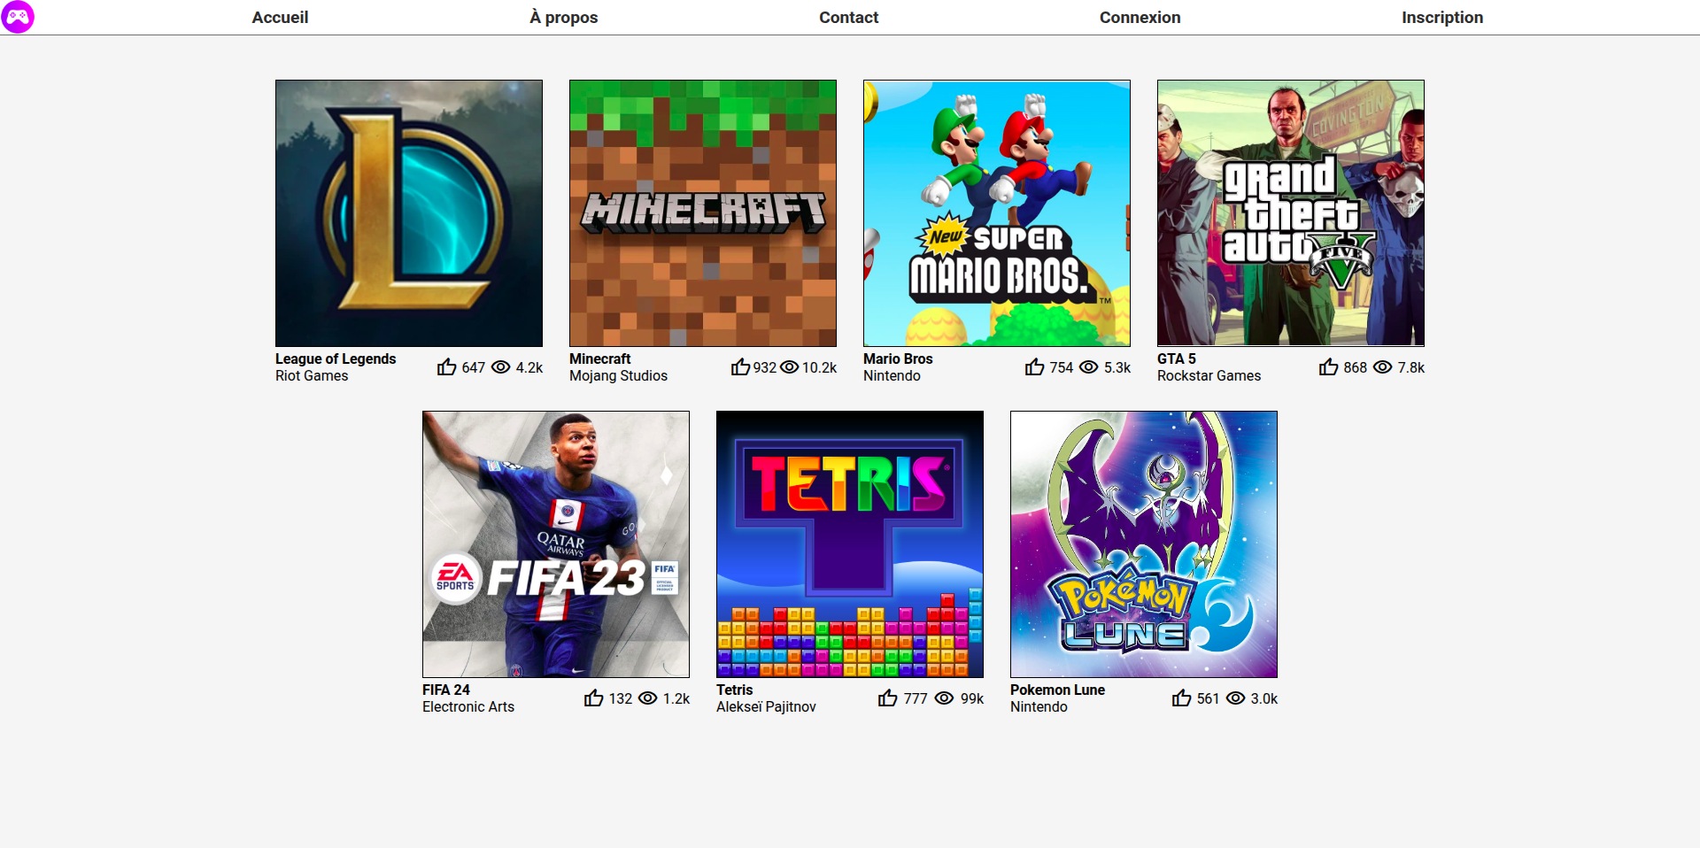Screen dimensions: 1700x848
Task: Click the eye views icon for GTA 5
Action: pos(1382,367)
